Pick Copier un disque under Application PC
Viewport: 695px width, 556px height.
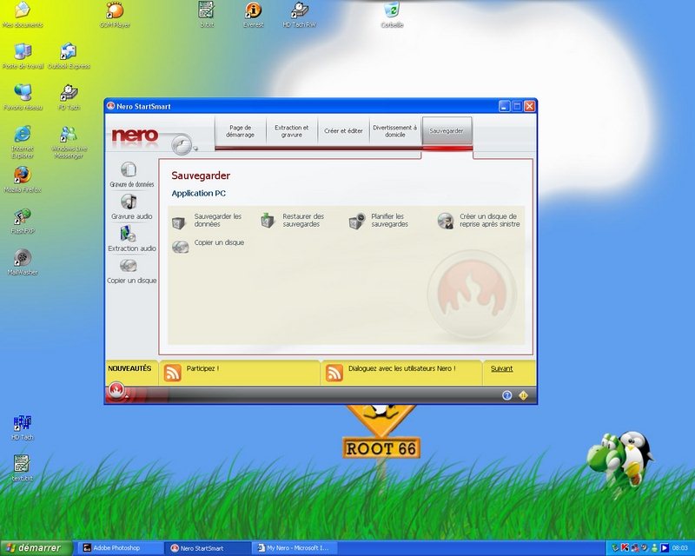pyautogui.click(x=208, y=246)
